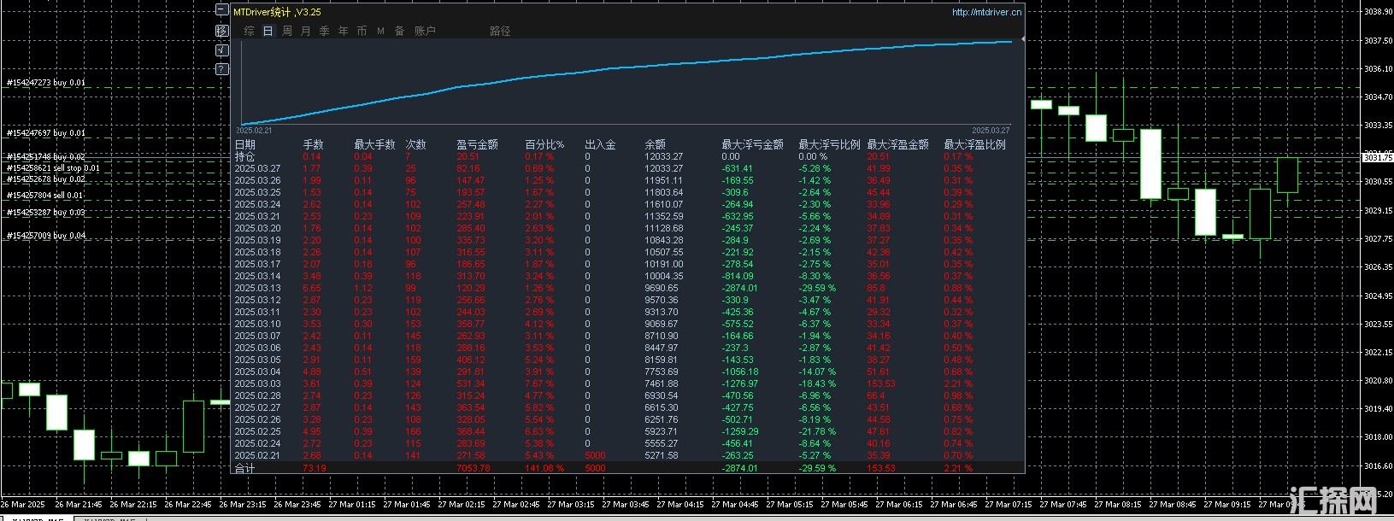Click the #154258621 sell stop order label
This screenshot has width=1394, height=521.
click(x=53, y=168)
